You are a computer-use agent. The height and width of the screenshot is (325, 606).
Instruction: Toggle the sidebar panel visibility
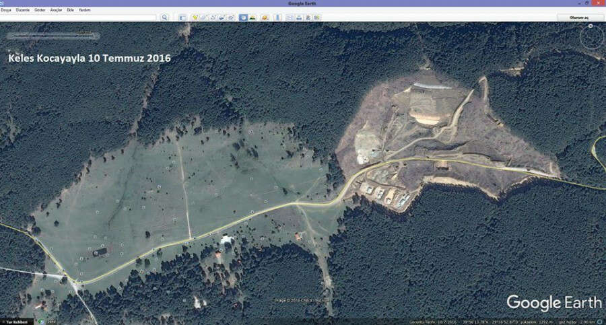182,17
